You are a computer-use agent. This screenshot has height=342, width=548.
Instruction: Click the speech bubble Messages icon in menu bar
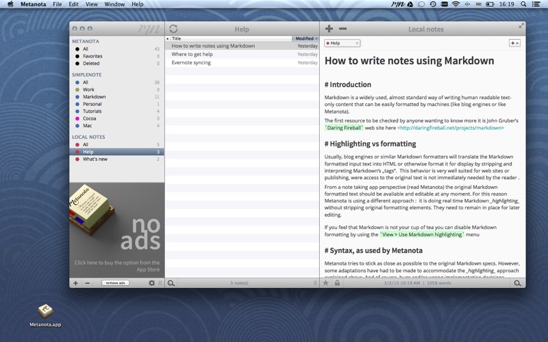[421, 4]
